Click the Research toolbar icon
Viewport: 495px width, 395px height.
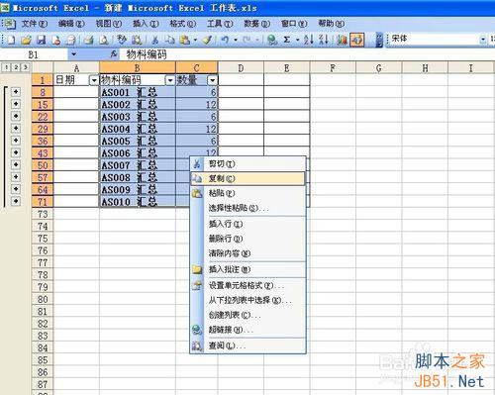point(137,40)
